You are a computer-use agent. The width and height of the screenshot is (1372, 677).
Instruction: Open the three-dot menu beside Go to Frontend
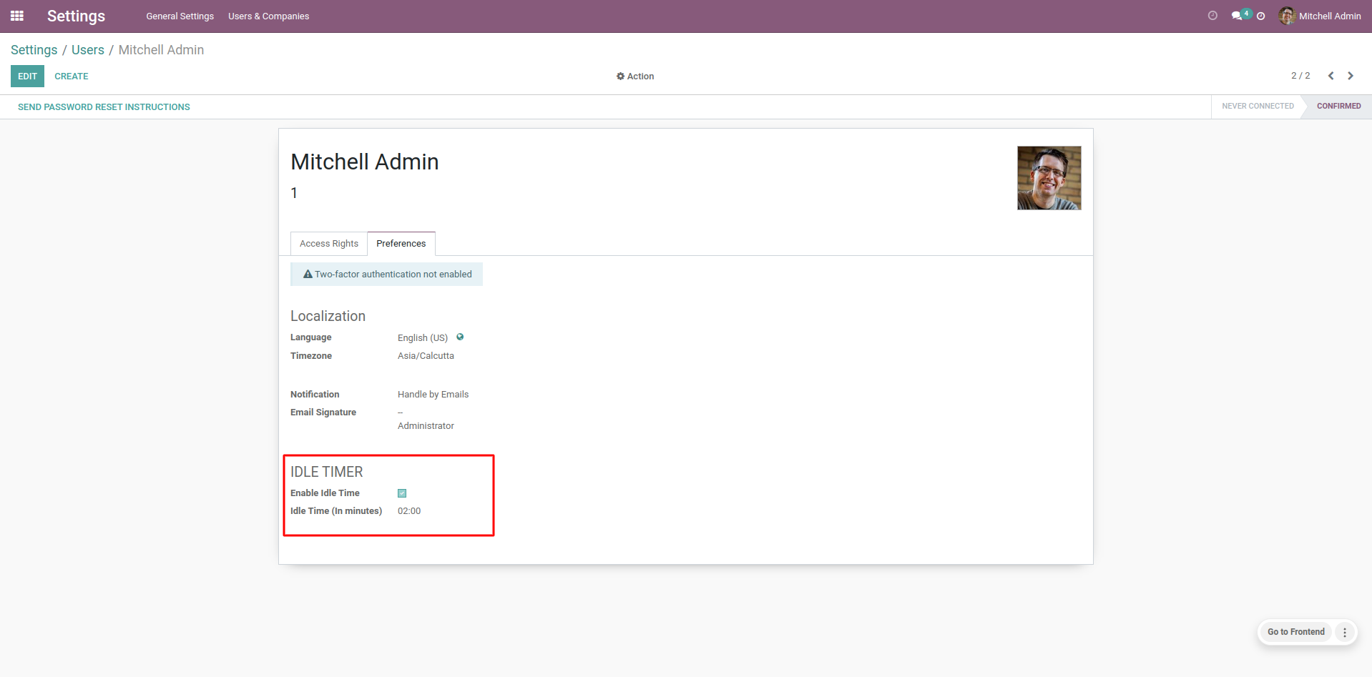1345,632
